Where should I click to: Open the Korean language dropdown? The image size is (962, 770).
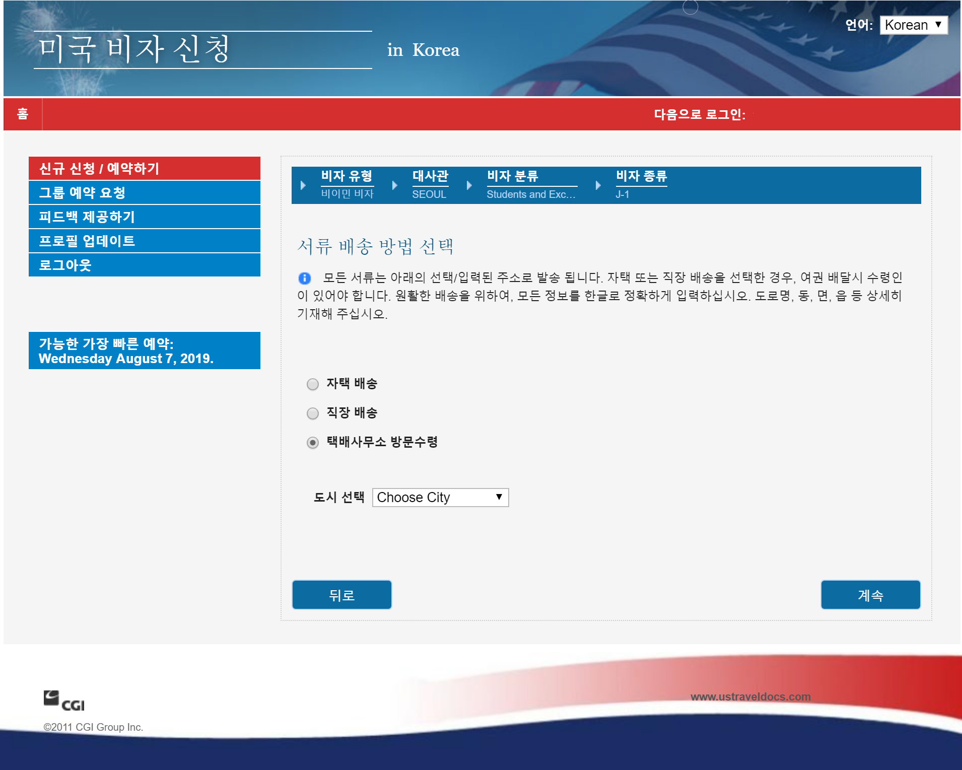[914, 25]
